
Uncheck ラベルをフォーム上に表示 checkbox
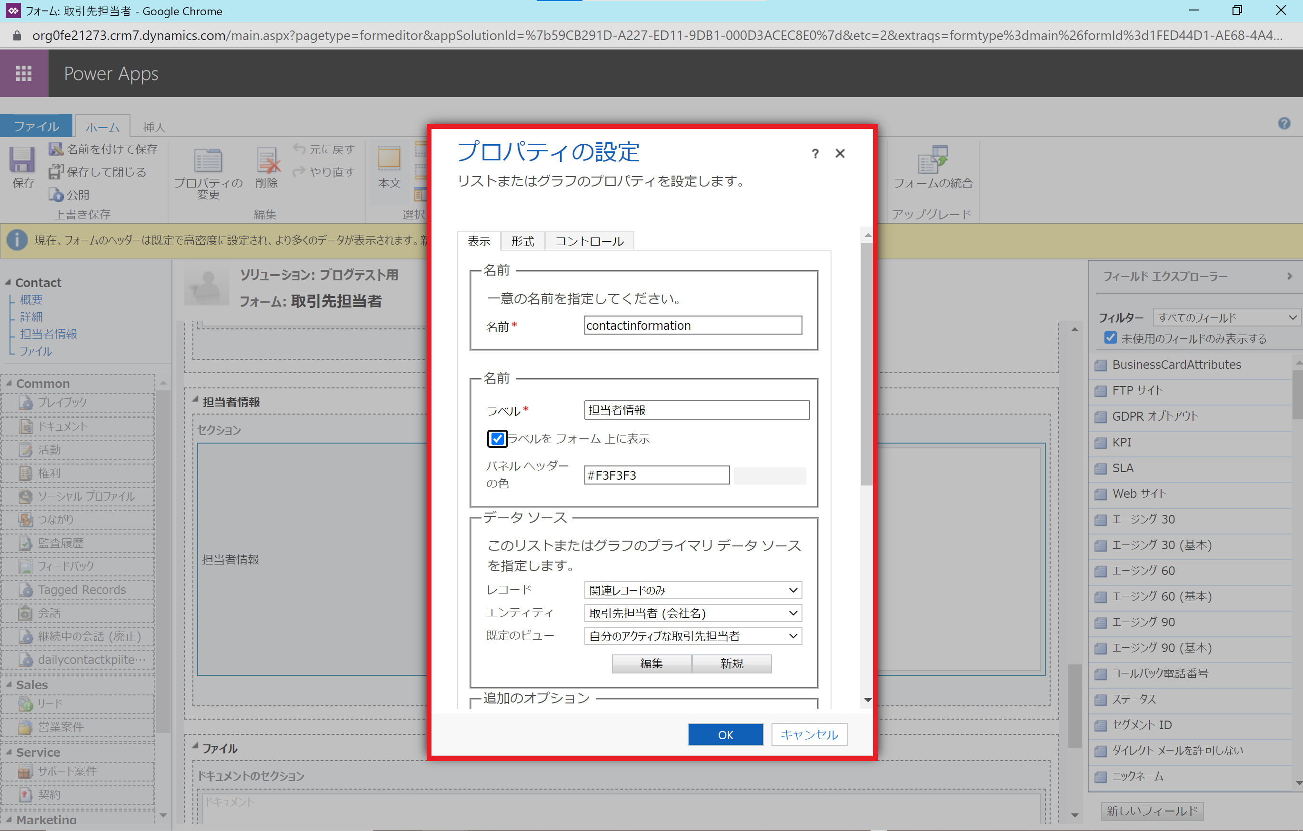point(497,438)
